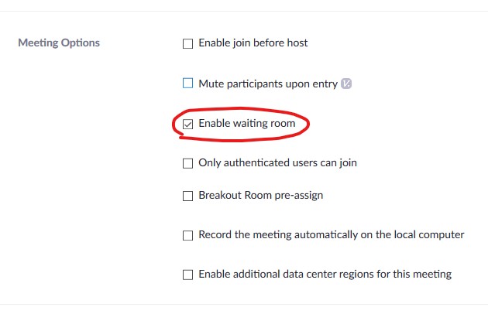Check the Mute participants upon entry box
Image resolution: width=488 pixels, height=314 pixels.
187,84
